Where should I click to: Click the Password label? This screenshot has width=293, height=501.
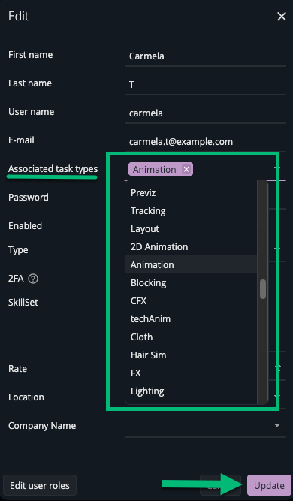click(29, 197)
